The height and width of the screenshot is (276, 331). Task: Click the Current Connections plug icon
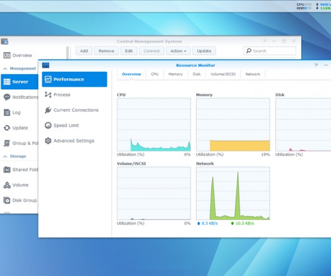coord(48,110)
